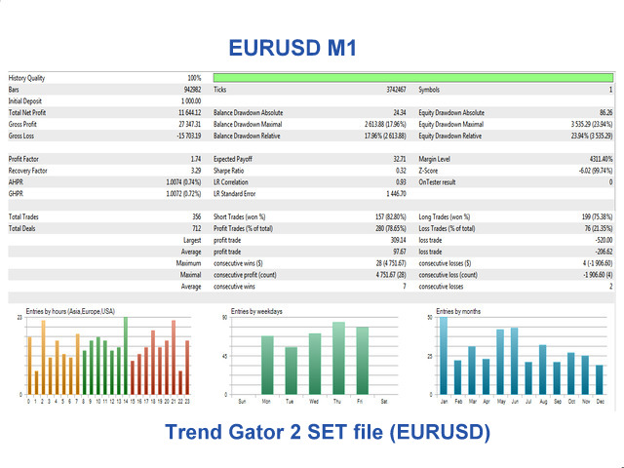Click Sharpe Ratio value 0.32

tap(401, 171)
